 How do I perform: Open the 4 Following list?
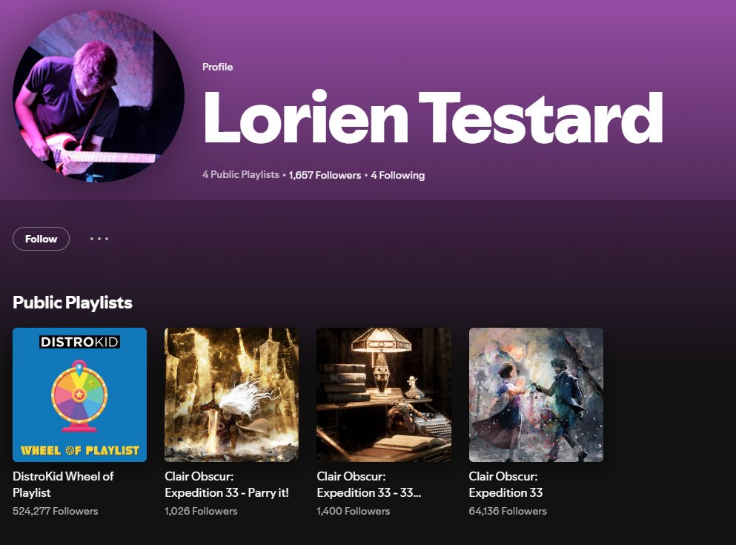click(397, 175)
